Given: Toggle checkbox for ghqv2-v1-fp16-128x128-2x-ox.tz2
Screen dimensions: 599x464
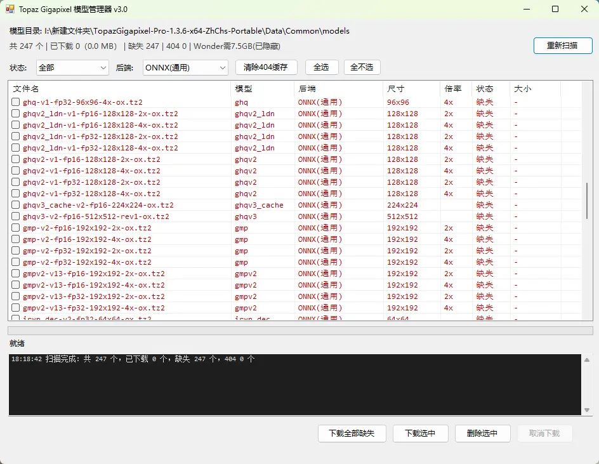Looking at the screenshot, I should click(x=15, y=159).
